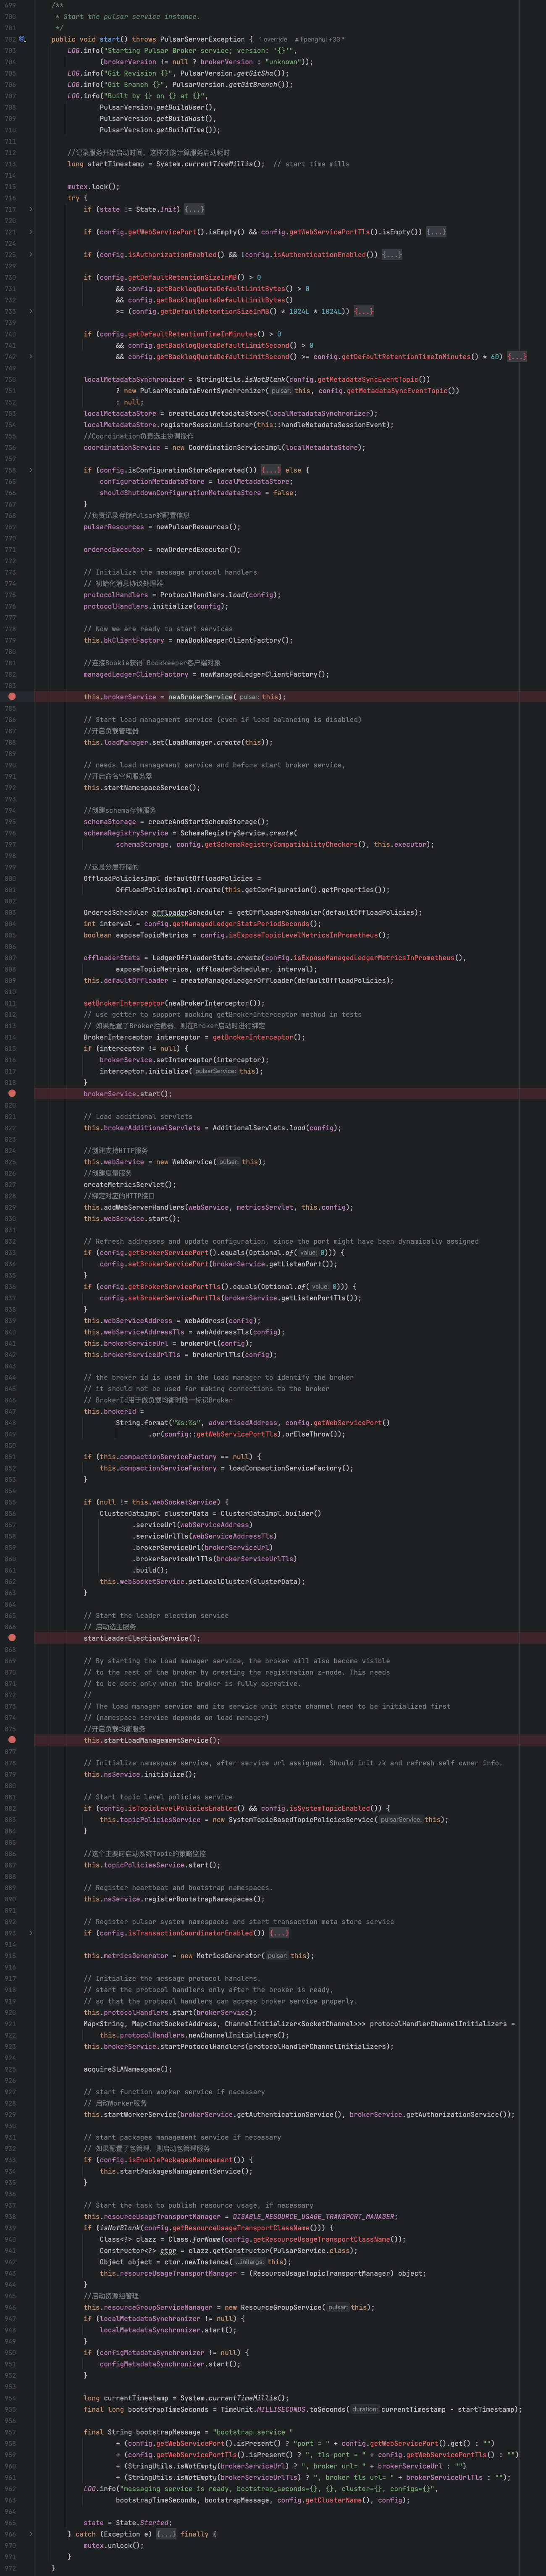Screen dimensions: 546x2576
Task: Click the override gutter icon on line 702
Action: coord(22,39)
